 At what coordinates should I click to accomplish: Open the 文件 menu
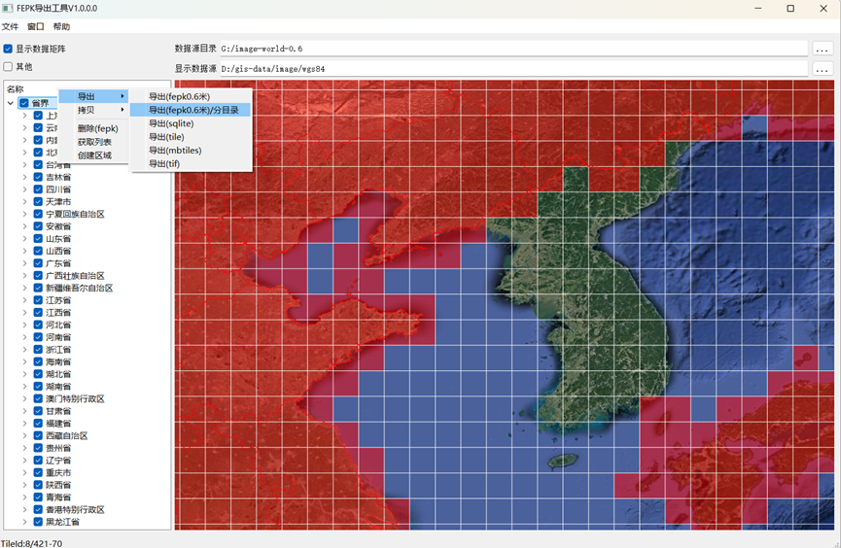pos(10,27)
